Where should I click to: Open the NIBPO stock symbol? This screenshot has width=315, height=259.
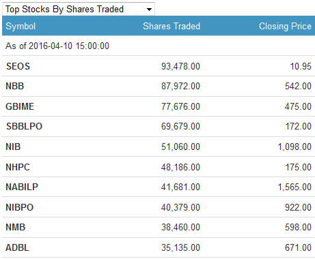(x=20, y=207)
